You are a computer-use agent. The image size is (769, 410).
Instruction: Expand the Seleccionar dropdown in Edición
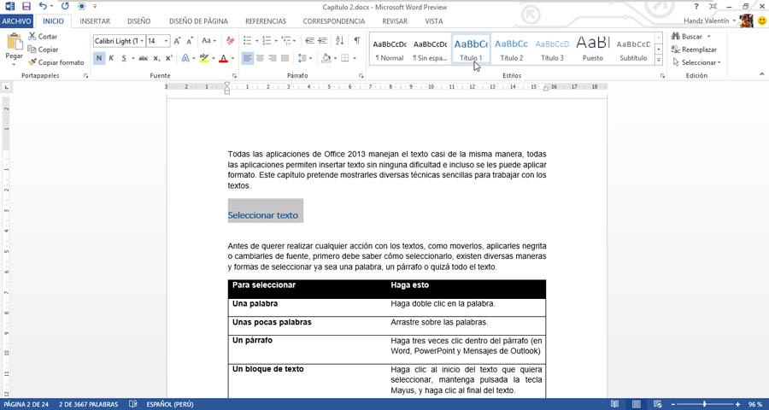tap(696, 62)
